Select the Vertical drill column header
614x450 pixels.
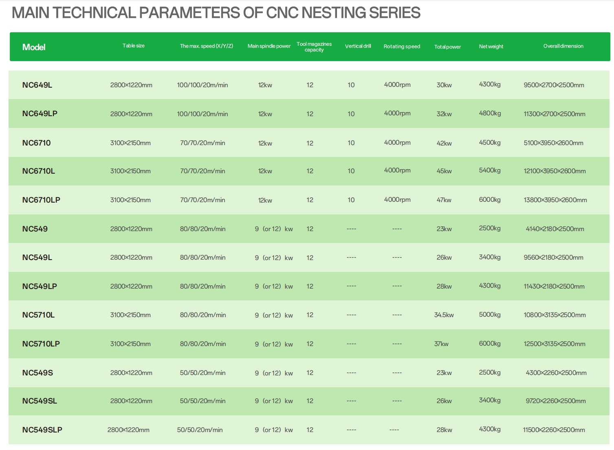click(358, 46)
